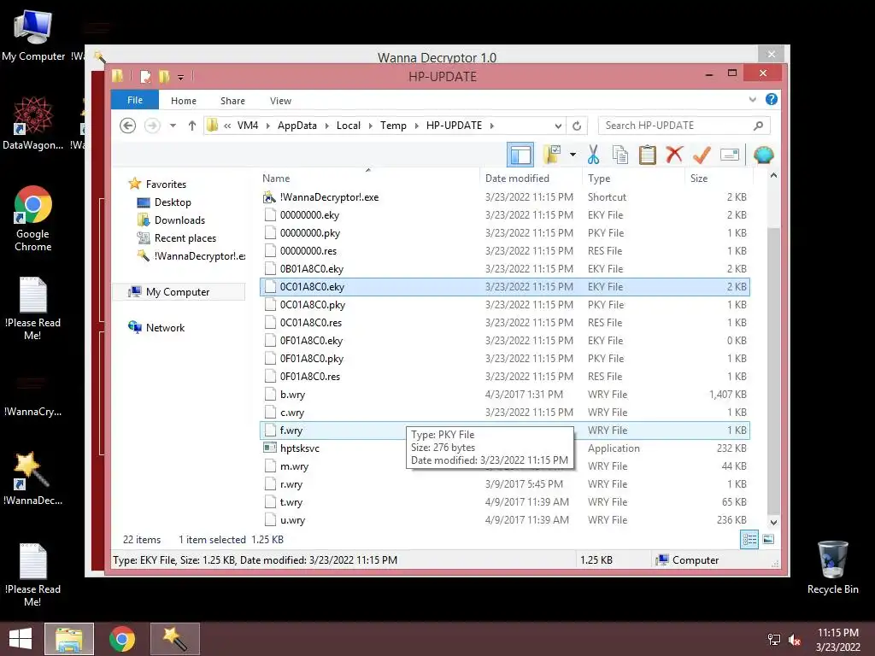Select the hptsksvc application file

point(504,448)
